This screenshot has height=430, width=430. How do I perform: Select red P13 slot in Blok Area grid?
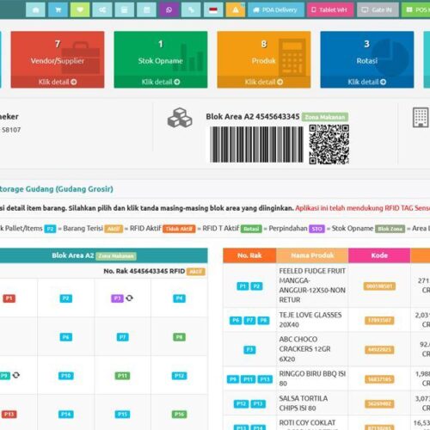[9, 415]
